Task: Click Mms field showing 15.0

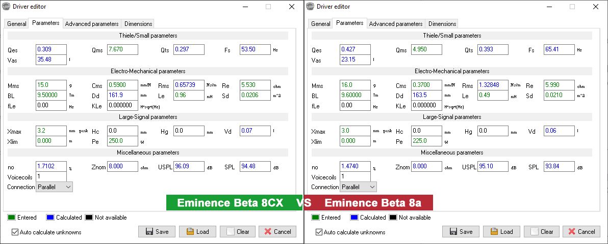Action: pyautogui.click(x=51, y=85)
